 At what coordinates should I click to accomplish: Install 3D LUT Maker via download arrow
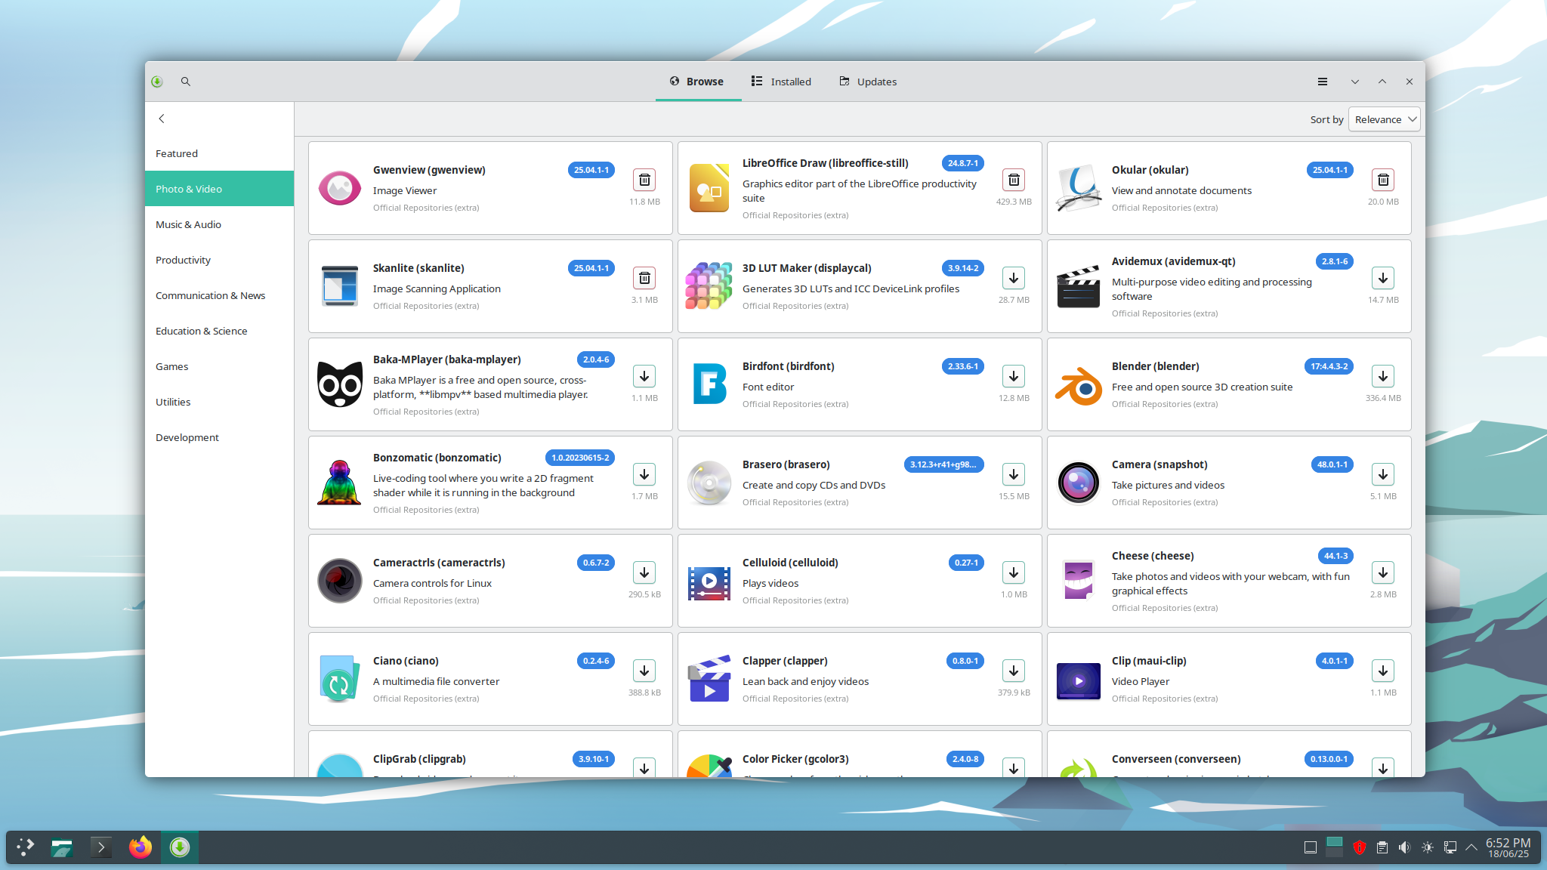pos(1014,278)
